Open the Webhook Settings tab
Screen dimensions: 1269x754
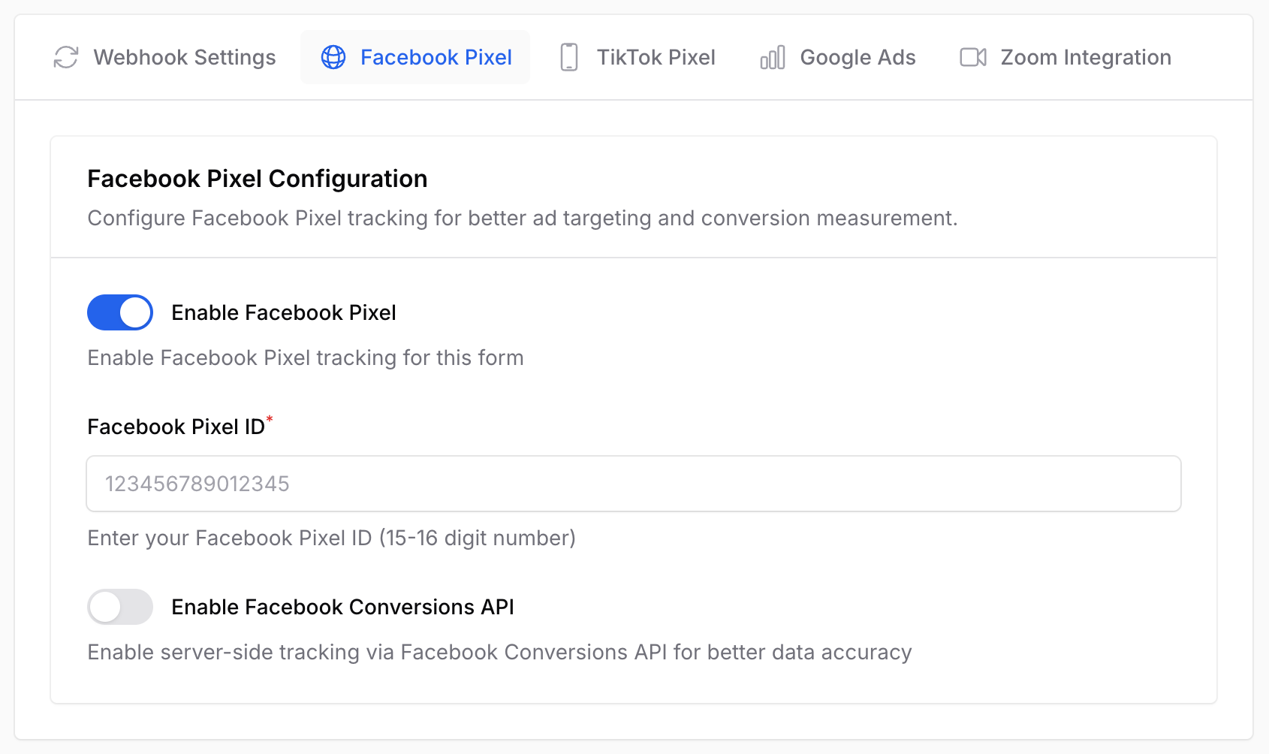point(164,57)
